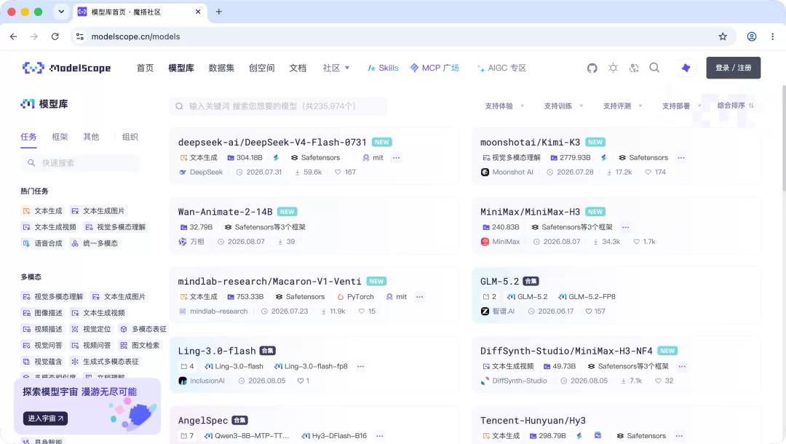This screenshot has height=444, width=786.
Task: Expand the 支持训练 filter dropdown
Action: tap(563, 106)
